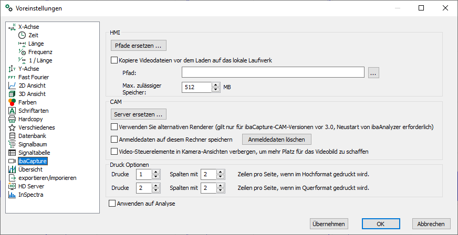This screenshot has height=235, width=458.
Task: Enable copying video files to local drive
Action: pos(114,60)
